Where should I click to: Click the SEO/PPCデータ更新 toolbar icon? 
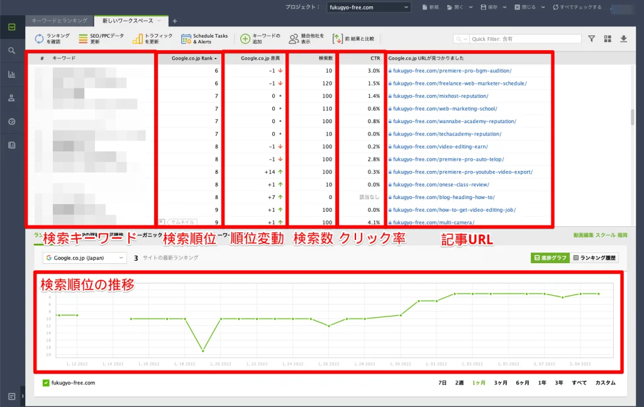[x=83, y=38]
